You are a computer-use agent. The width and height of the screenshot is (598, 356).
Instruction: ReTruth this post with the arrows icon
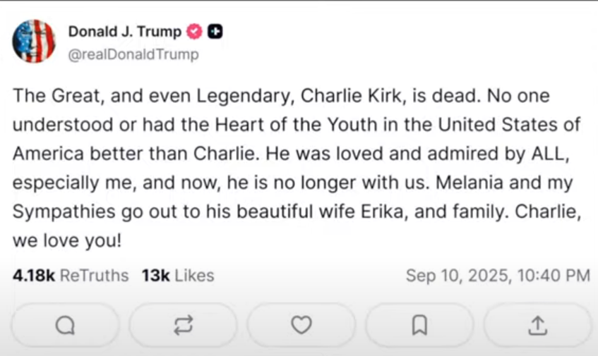pyautogui.click(x=183, y=325)
